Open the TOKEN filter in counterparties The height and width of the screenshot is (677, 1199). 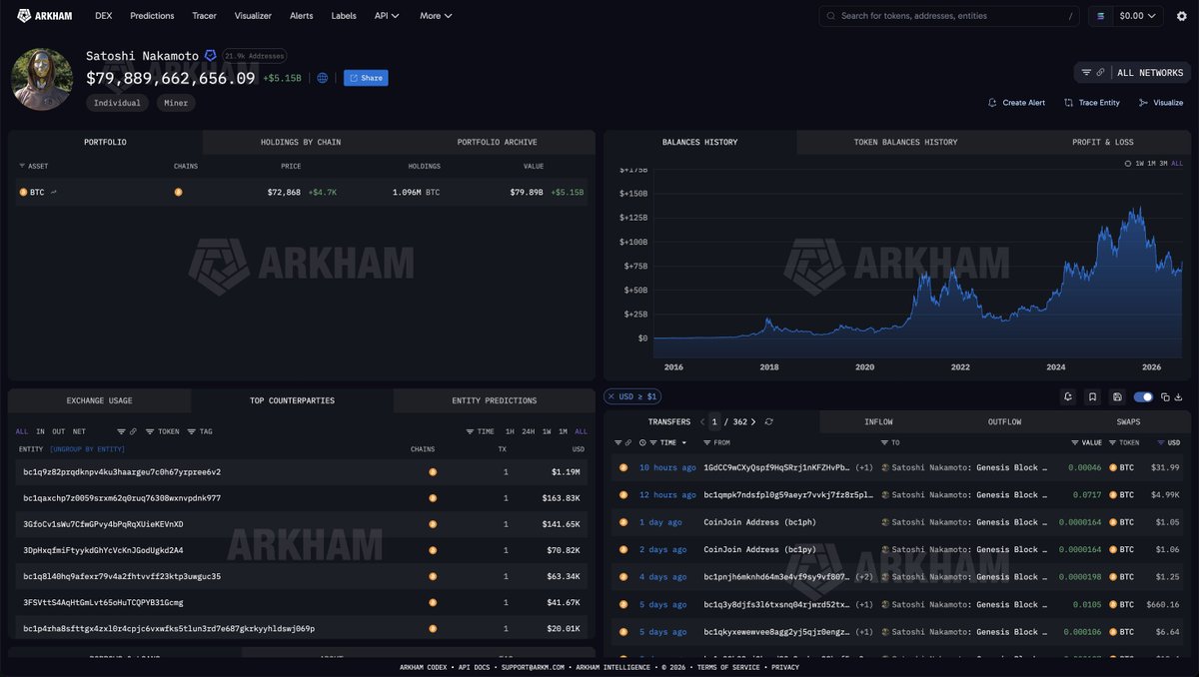(x=162, y=431)
